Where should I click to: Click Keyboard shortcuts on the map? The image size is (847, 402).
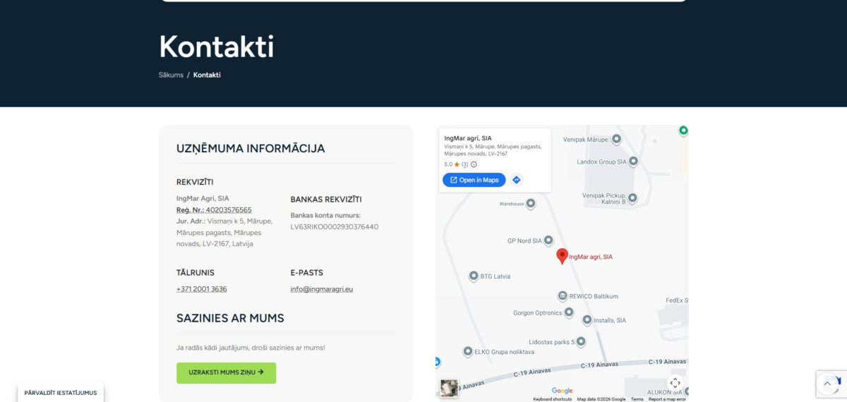tap(553, 399)
